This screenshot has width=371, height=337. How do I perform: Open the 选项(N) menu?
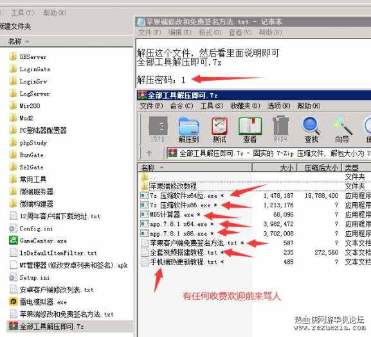278,106
